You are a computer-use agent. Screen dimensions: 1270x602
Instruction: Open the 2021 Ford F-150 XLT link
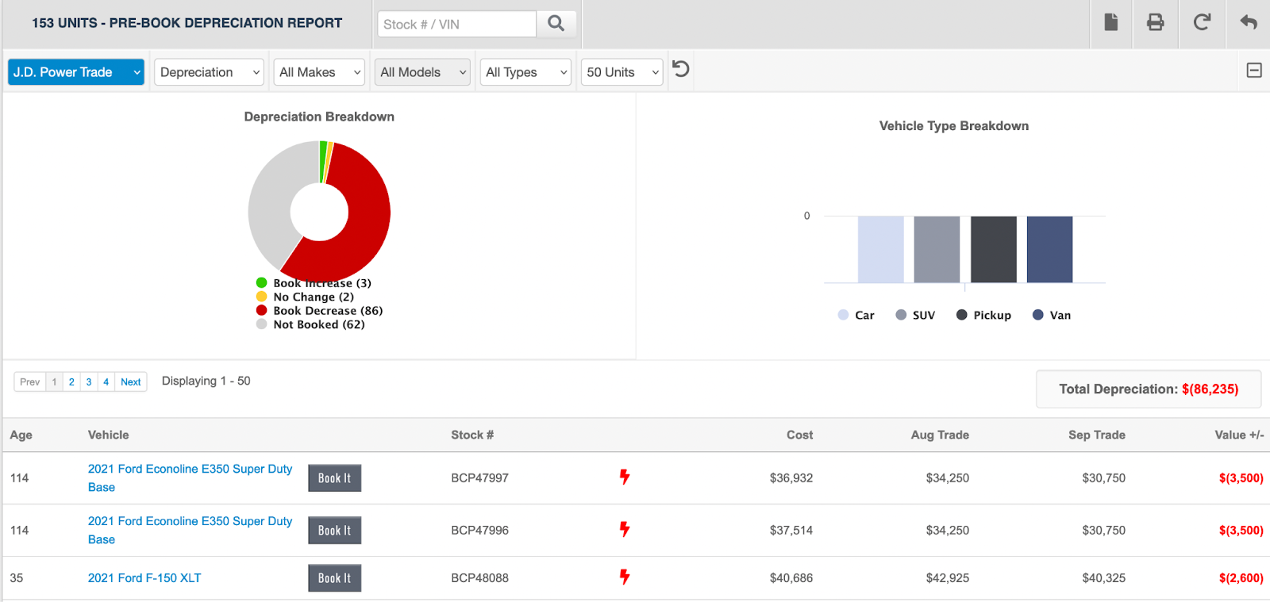[x=144, y=578]
